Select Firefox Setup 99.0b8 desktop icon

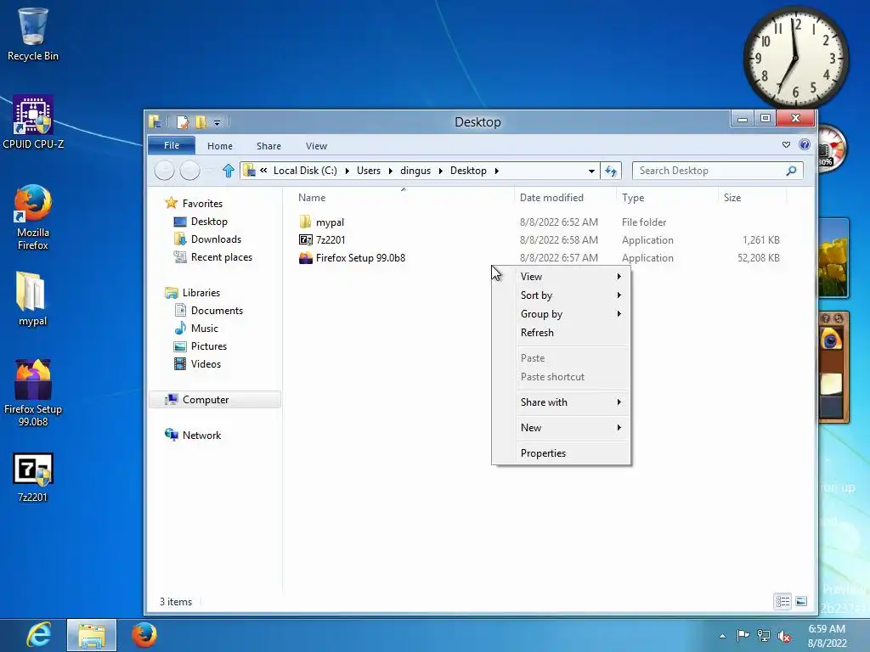[33, 392]
